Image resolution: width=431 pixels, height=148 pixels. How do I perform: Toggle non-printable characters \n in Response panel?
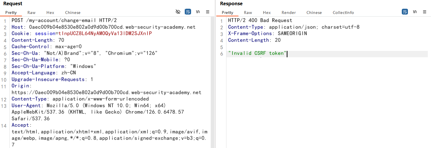click(415, 12)
